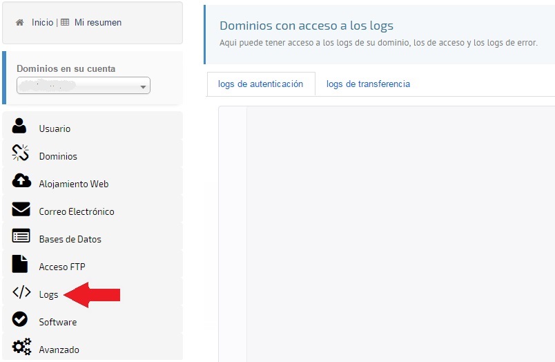Open the domain selection dropdown
The height and width of the screenshot is (362, 555).
[84, 86]
